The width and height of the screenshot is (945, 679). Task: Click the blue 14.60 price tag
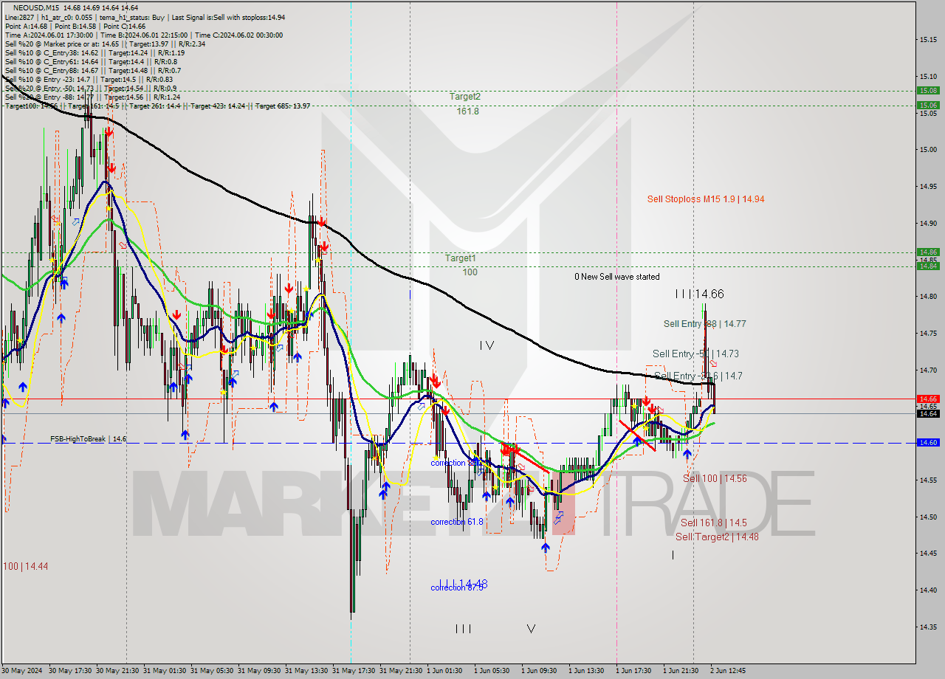[927, 443]
